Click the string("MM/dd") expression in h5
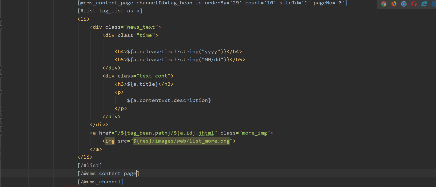 click(203, 60)
